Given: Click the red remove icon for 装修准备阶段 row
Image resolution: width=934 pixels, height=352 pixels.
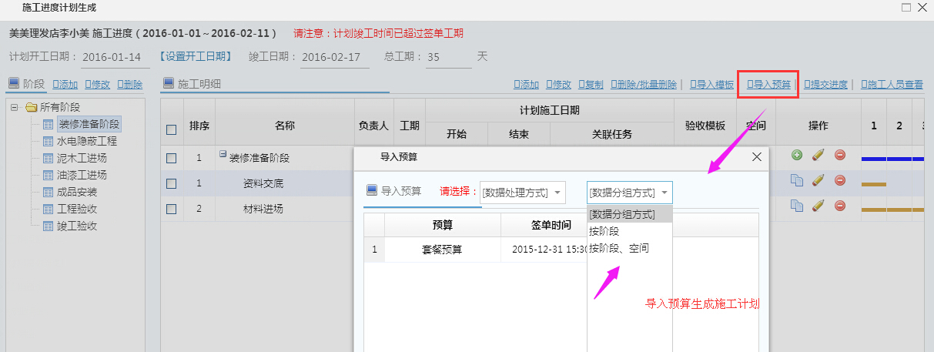Looking at the screenshot, I should (840, 156).
